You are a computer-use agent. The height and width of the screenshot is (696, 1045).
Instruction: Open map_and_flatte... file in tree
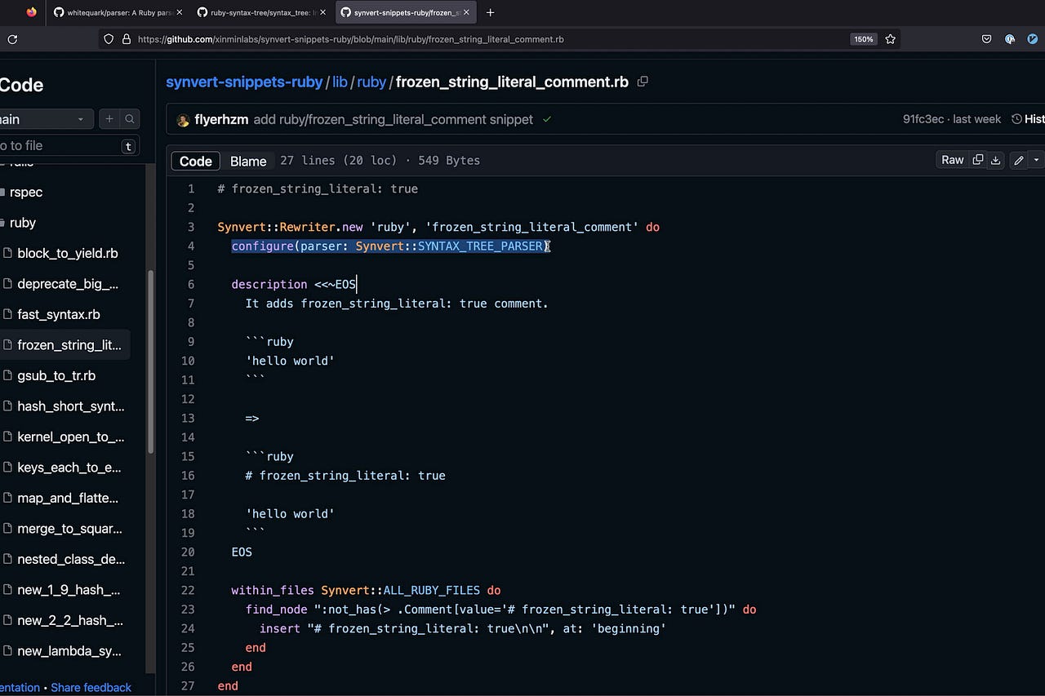(x=68, y=498)
